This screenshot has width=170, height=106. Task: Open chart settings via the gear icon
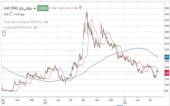coord(80,7)
